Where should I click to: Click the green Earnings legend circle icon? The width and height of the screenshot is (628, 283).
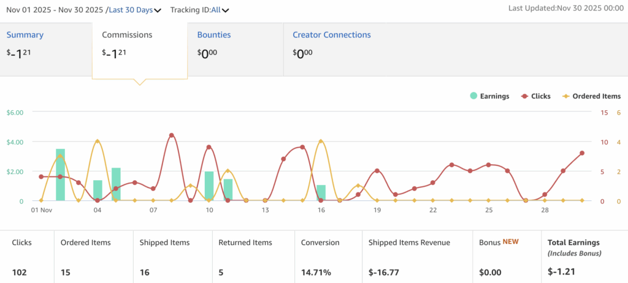[473, 96]
